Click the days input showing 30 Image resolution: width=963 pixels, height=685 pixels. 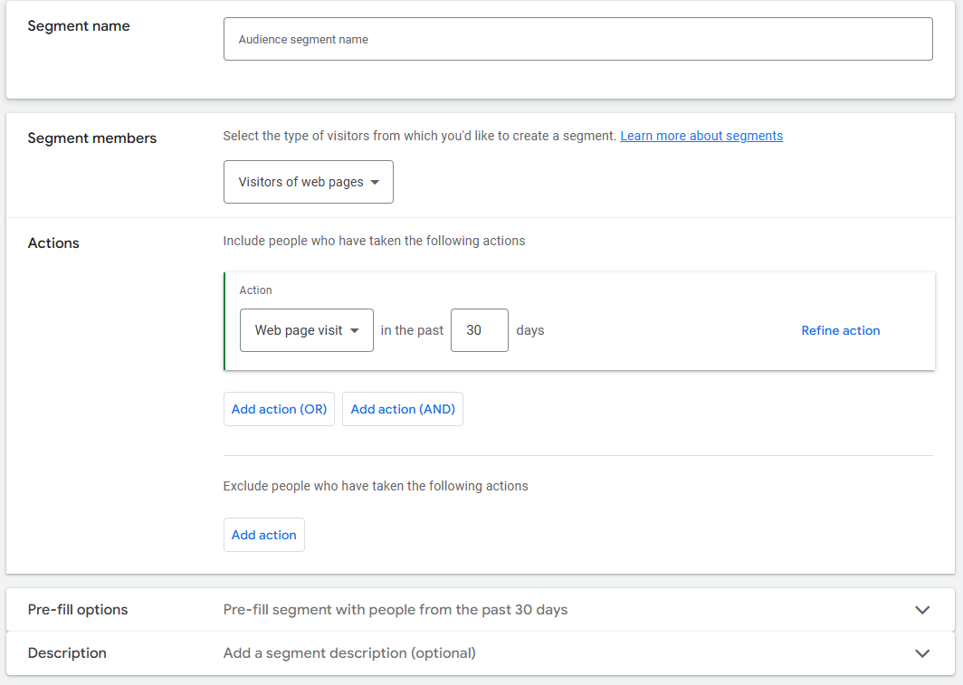coord(480,330)
